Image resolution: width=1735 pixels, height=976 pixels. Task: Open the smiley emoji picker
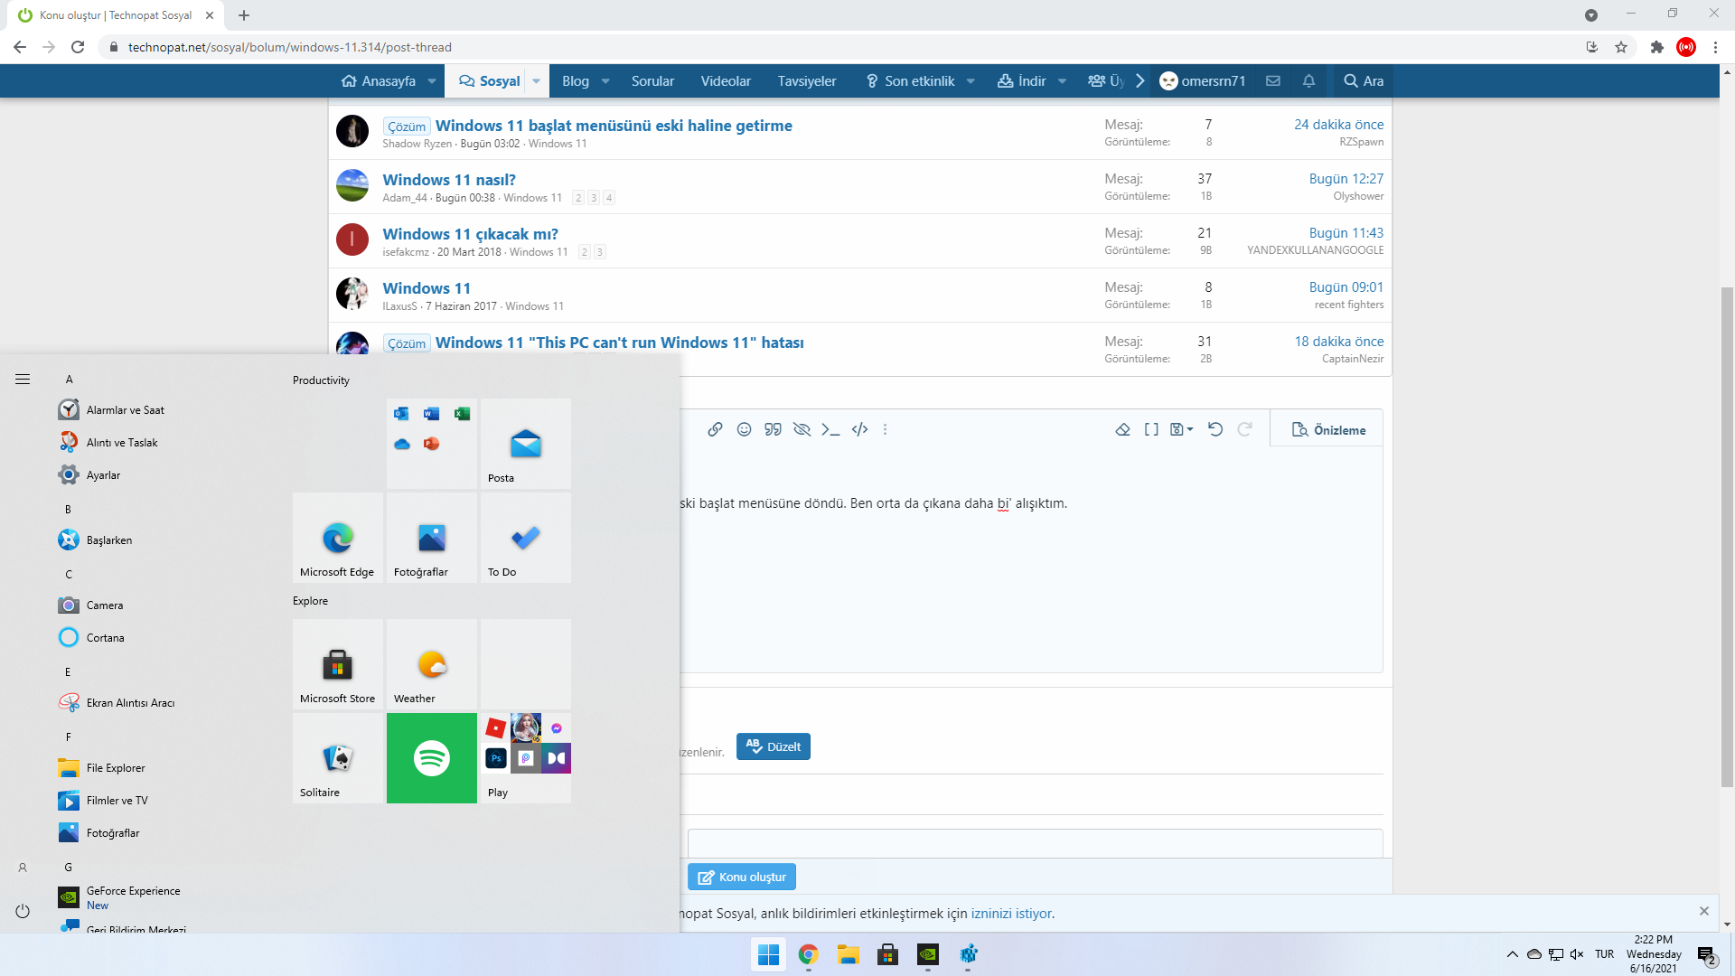click(x=744, y=429)
